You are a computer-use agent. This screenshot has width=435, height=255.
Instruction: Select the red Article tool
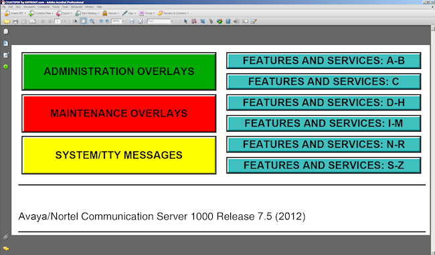click(194, 21)
